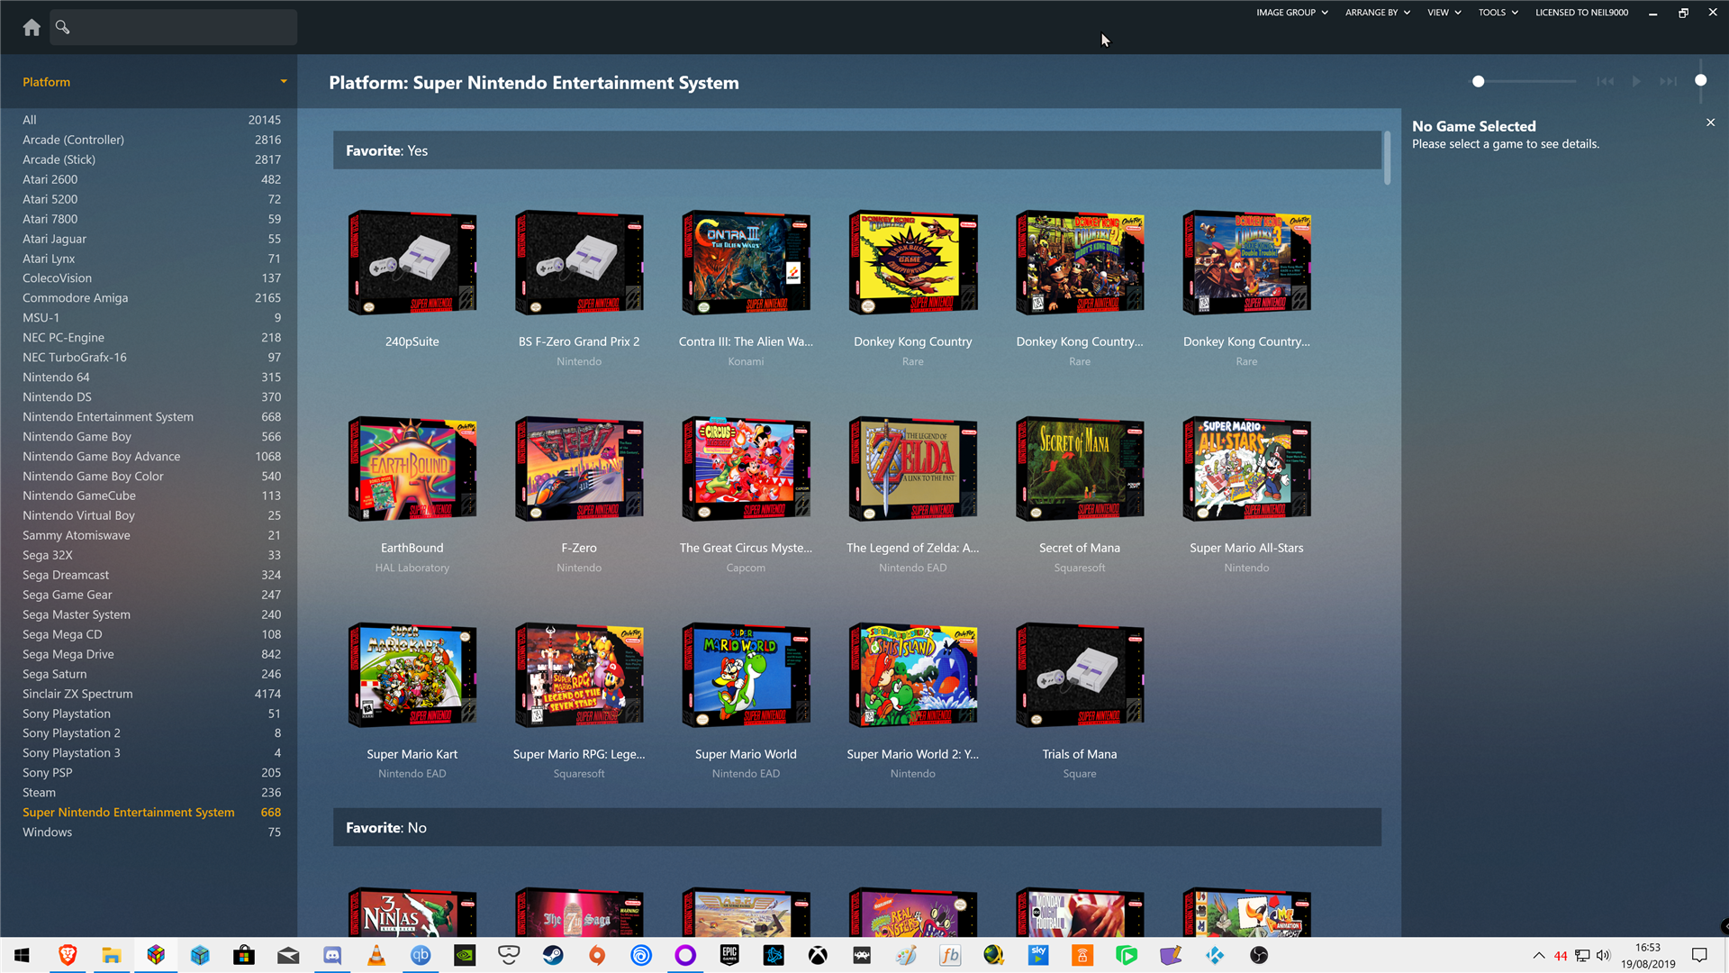Select Sega Dreamcast platform
1729x973 pixels.
(151, 575)
